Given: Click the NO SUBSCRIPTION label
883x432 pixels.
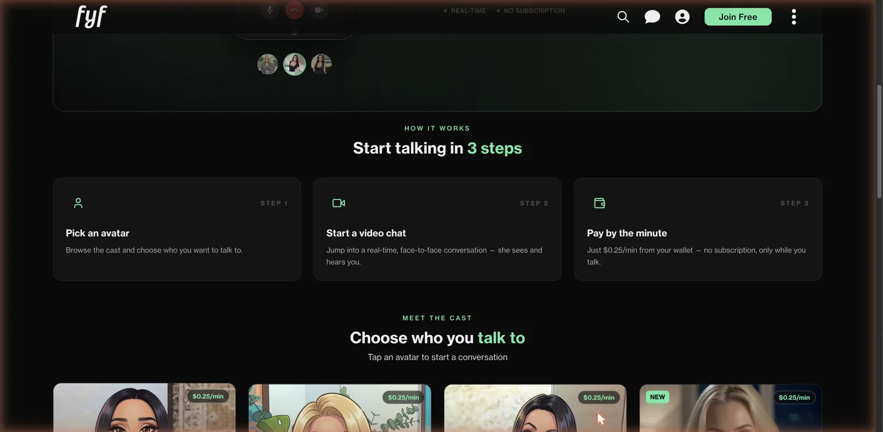Looking at the screenshot, I should pos(534,10).
